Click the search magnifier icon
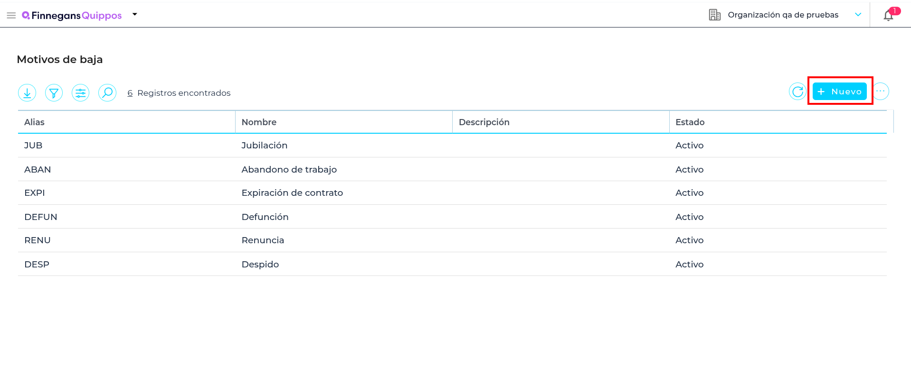This screenshot has height=376, width=911. pyautogui.click(x=107, y=93)
